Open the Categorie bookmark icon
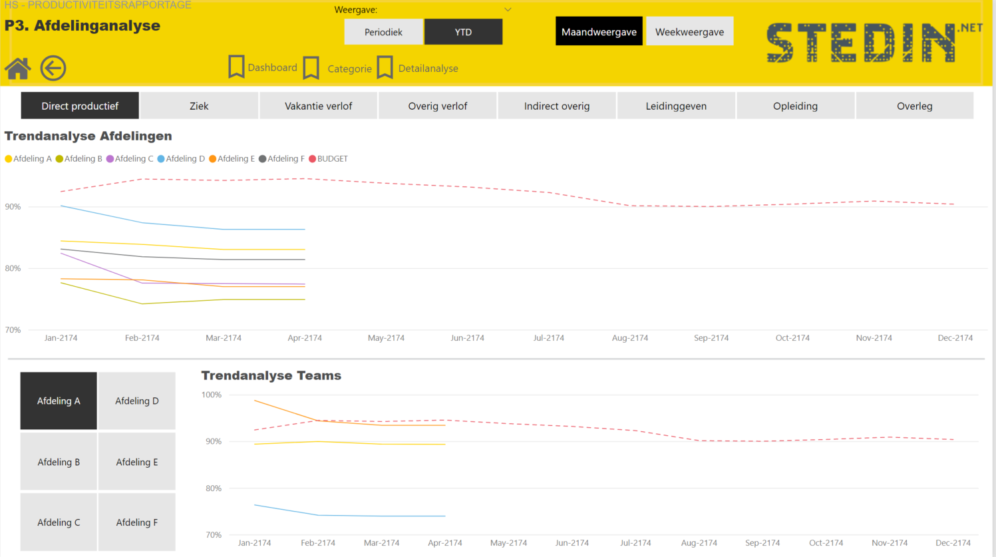 click(x=311, y=68)
